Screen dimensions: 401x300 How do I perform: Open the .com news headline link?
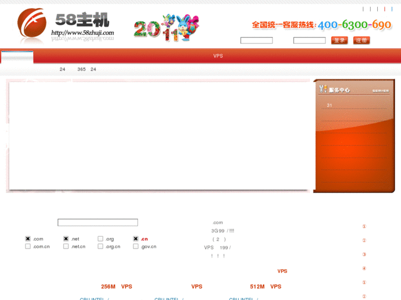click(x=218, y=222)
